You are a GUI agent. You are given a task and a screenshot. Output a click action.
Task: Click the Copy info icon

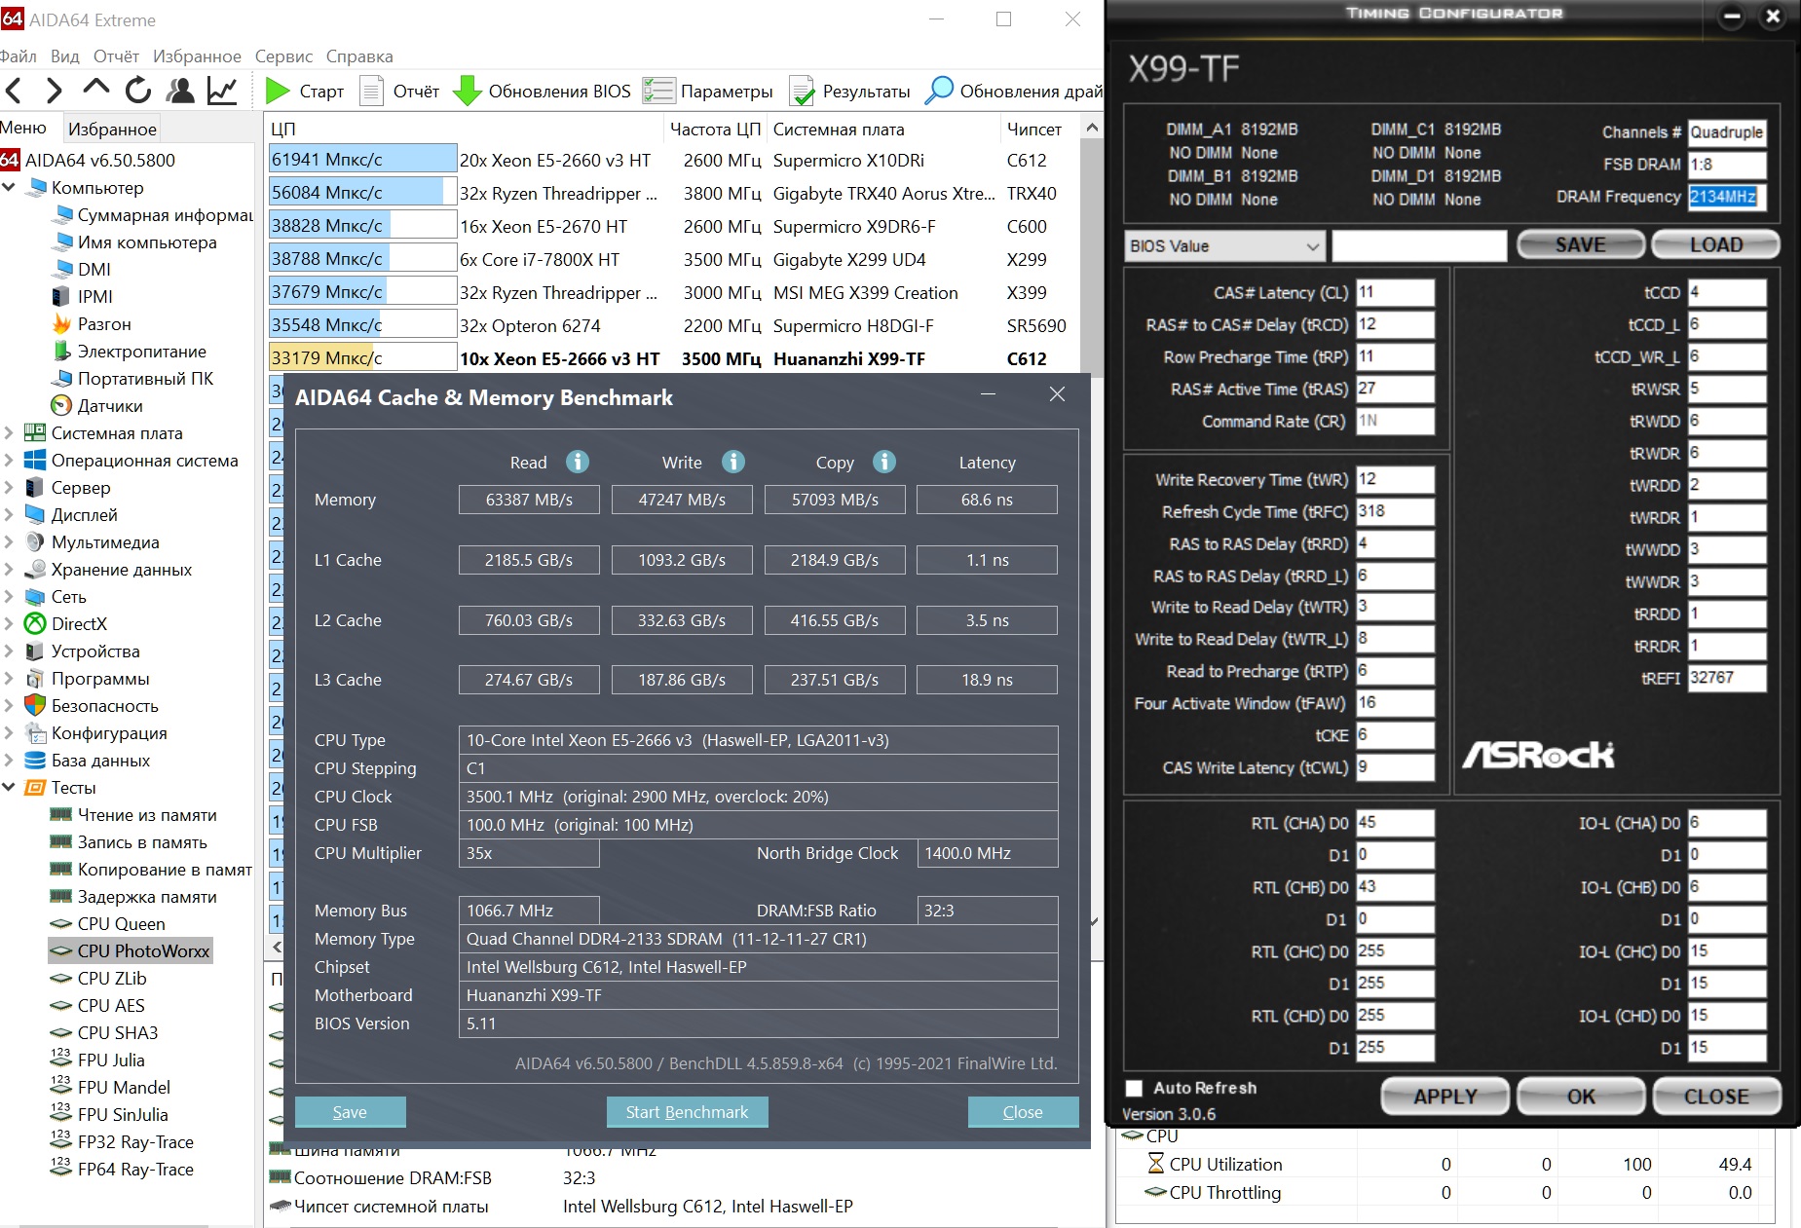click(884, 462)
